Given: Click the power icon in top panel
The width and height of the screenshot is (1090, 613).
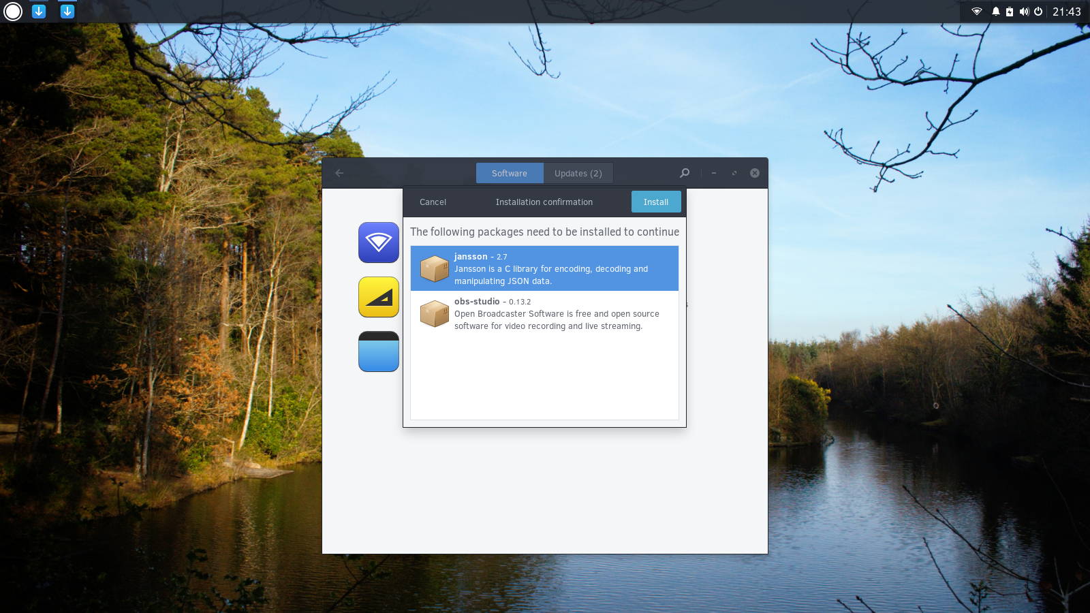Looking at the screenshot, I should pyautogui.click(x=1038, y=12).
